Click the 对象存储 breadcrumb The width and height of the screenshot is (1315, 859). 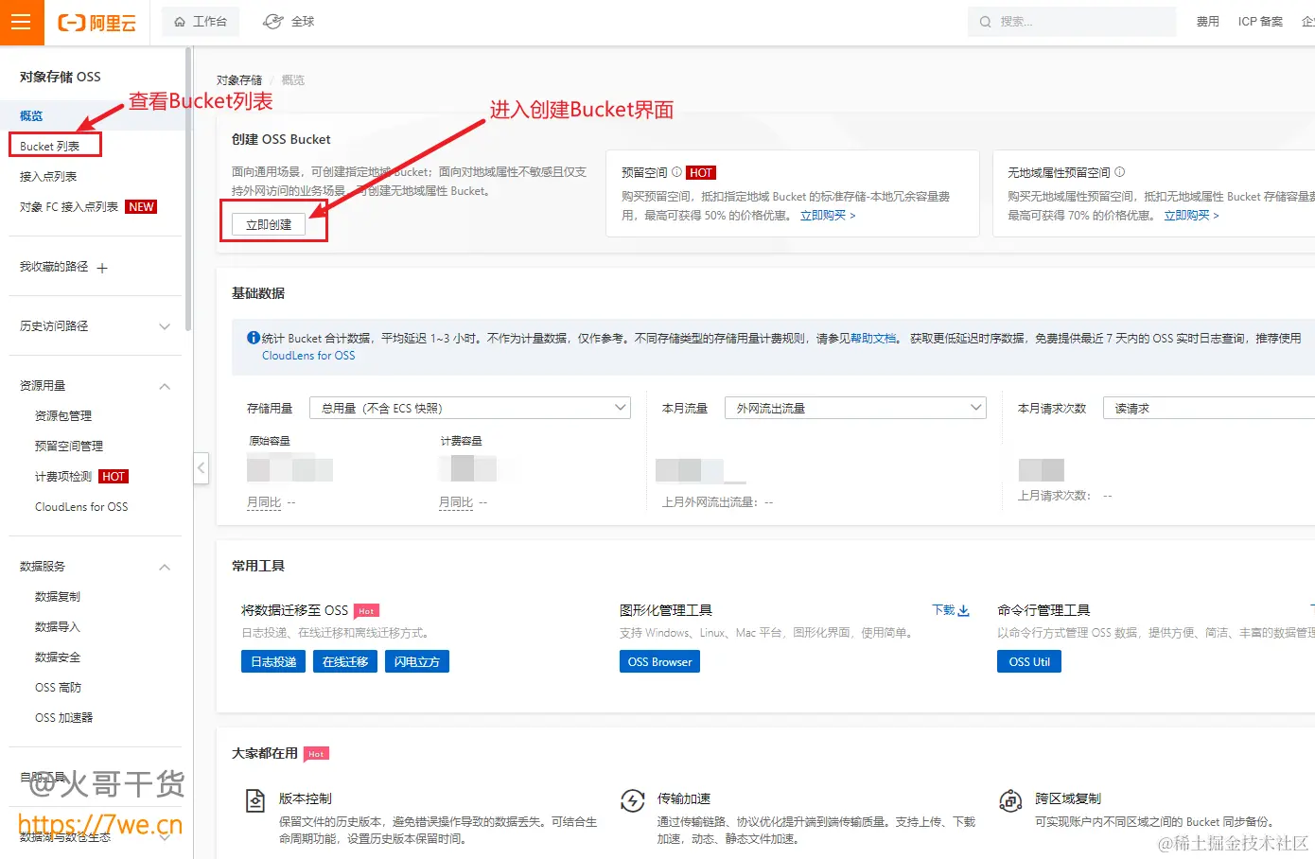coord(239,80)
